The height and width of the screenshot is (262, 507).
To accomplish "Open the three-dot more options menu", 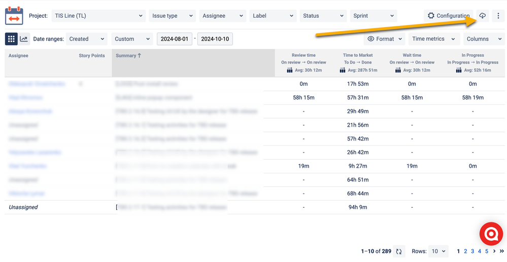I will [x=498, y=16].
